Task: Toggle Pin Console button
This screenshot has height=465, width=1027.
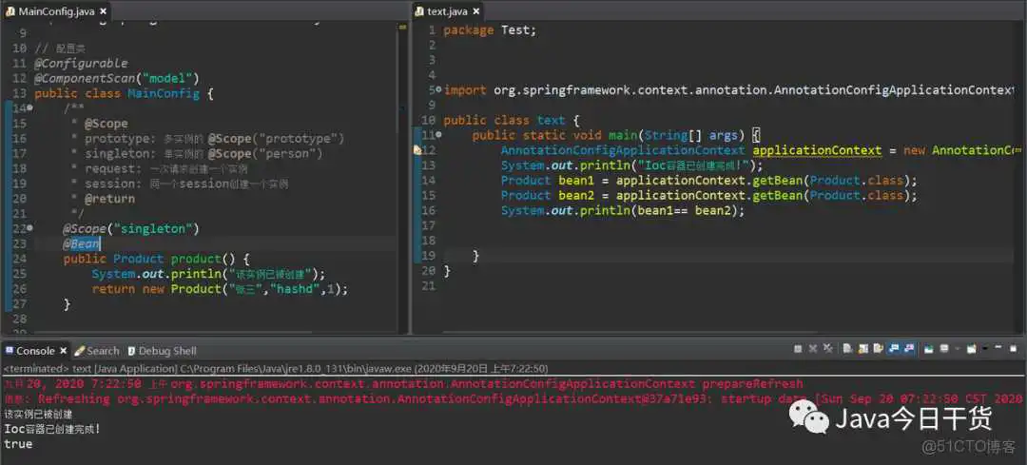Action: point(928,349)
